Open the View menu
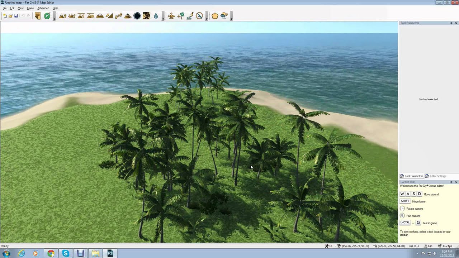This screenshot has height=258, width=459. pos(21,8)
